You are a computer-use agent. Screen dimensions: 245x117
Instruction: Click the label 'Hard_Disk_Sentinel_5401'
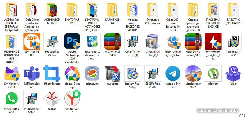193,53
